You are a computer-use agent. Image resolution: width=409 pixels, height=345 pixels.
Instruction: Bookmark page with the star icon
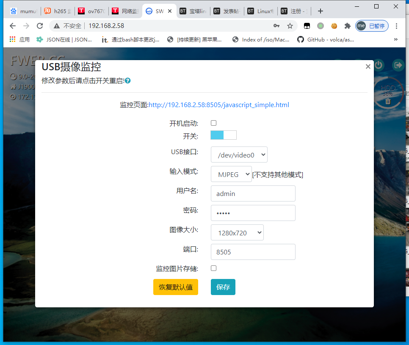coord(290,26)
